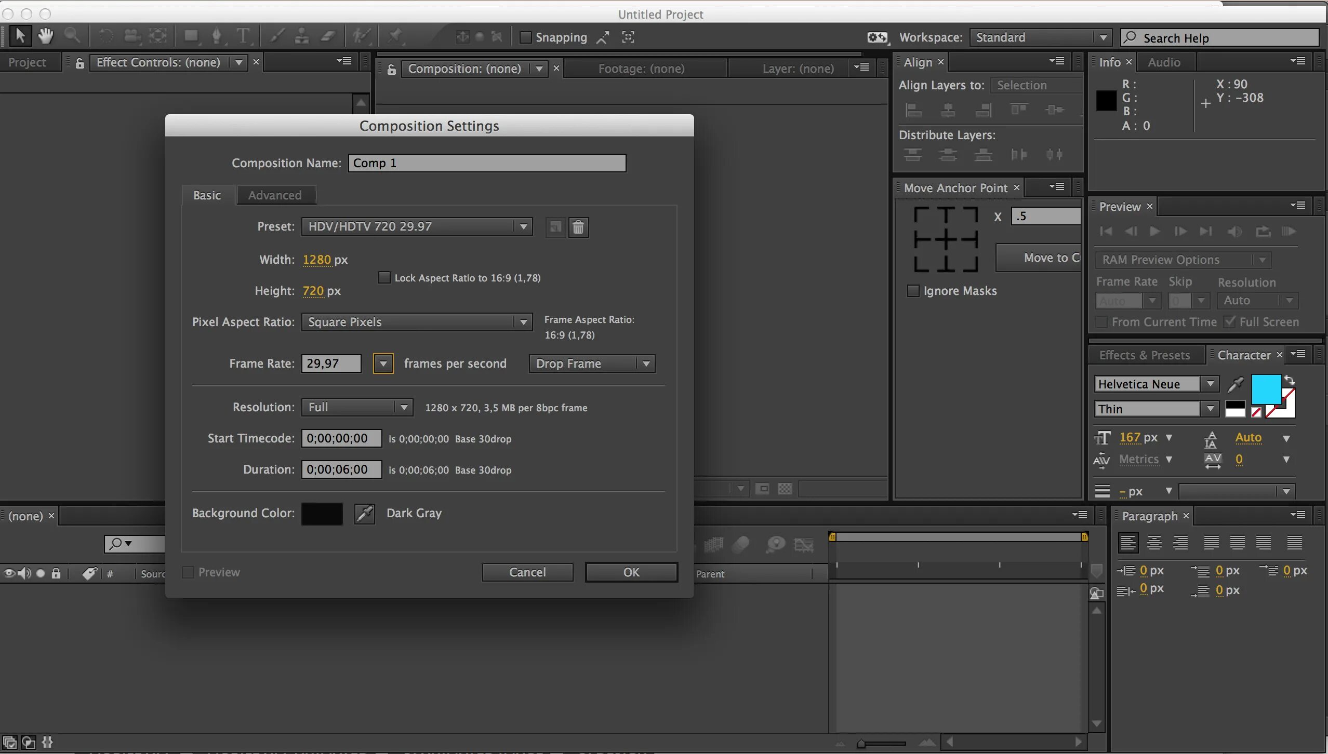Click left align text in Paragraph panel
The height and width of the screenshot is (754, 1328).
pyautogui.click(x=1128, y=543)
